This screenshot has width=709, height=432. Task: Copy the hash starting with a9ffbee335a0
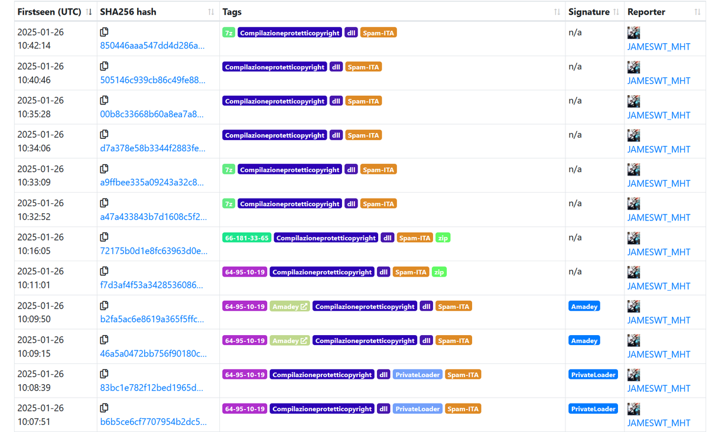point(104,169)
